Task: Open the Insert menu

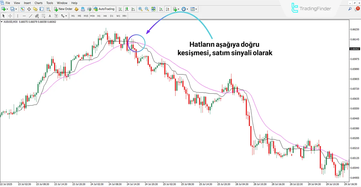Action: [x=27, y=3]
